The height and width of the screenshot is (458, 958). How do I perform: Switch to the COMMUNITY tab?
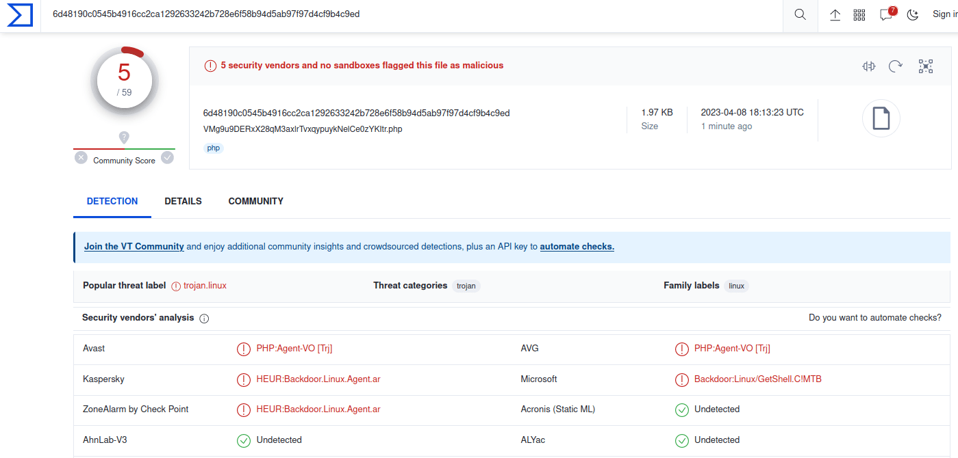coord(255,202)
